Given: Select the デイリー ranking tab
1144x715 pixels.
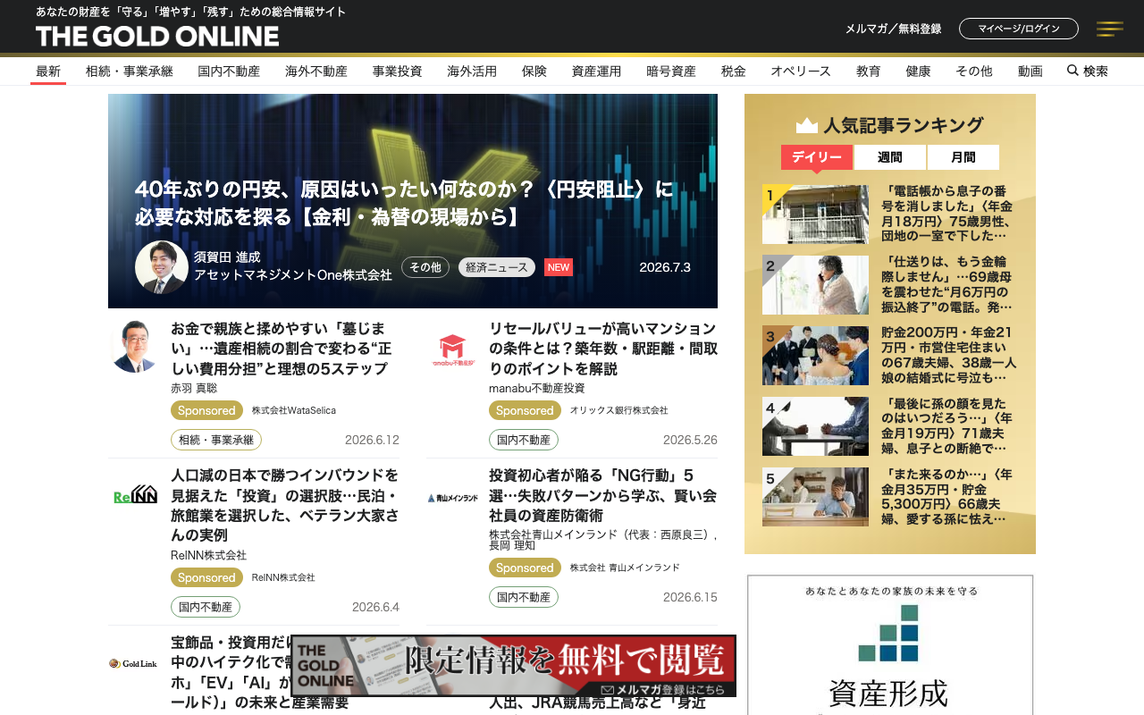Looking at the screenshot, I should click(817, 157).
